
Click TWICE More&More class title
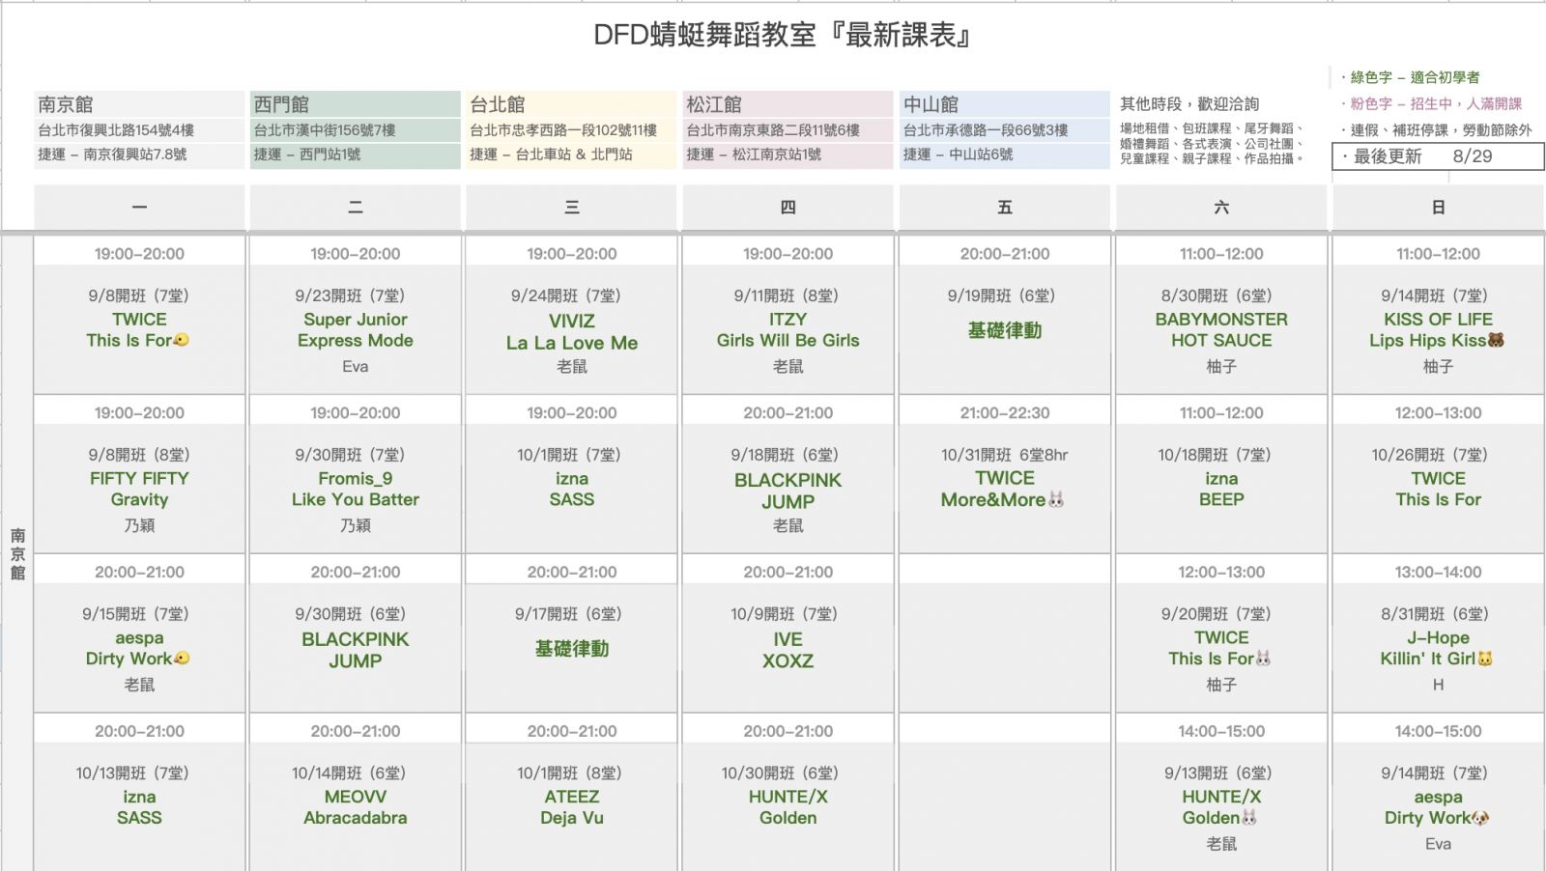[1003, 490]
